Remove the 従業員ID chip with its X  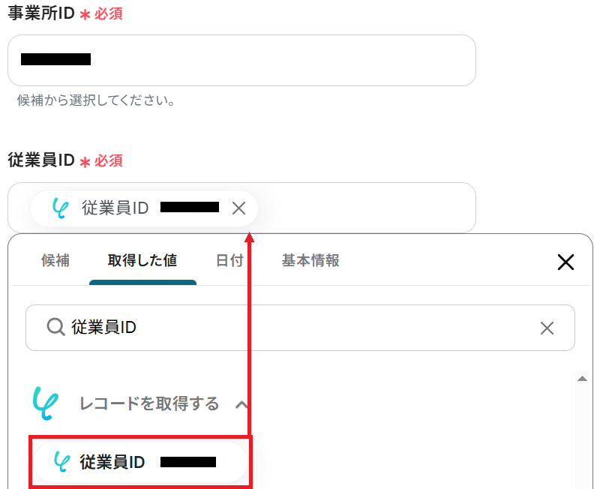238,208
